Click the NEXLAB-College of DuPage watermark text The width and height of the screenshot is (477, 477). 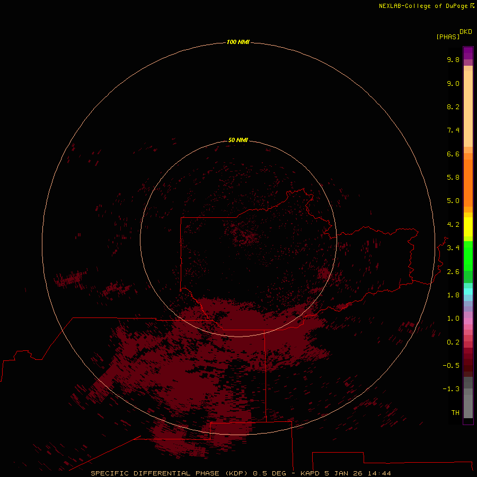coord(423,6)
